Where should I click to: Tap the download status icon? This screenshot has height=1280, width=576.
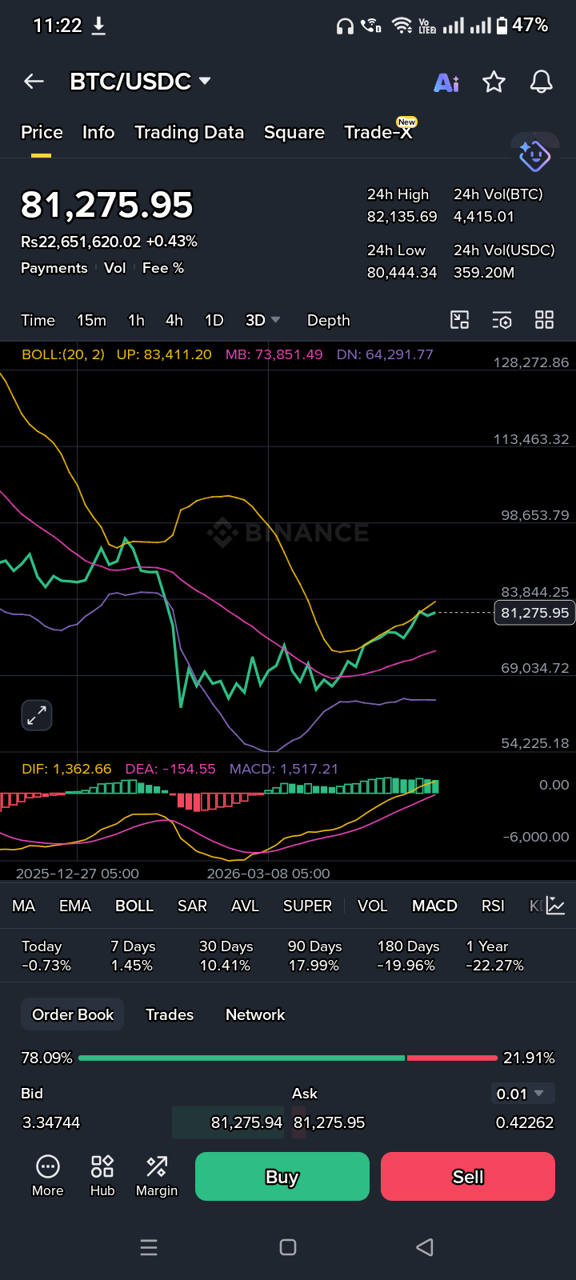(98, 26)
